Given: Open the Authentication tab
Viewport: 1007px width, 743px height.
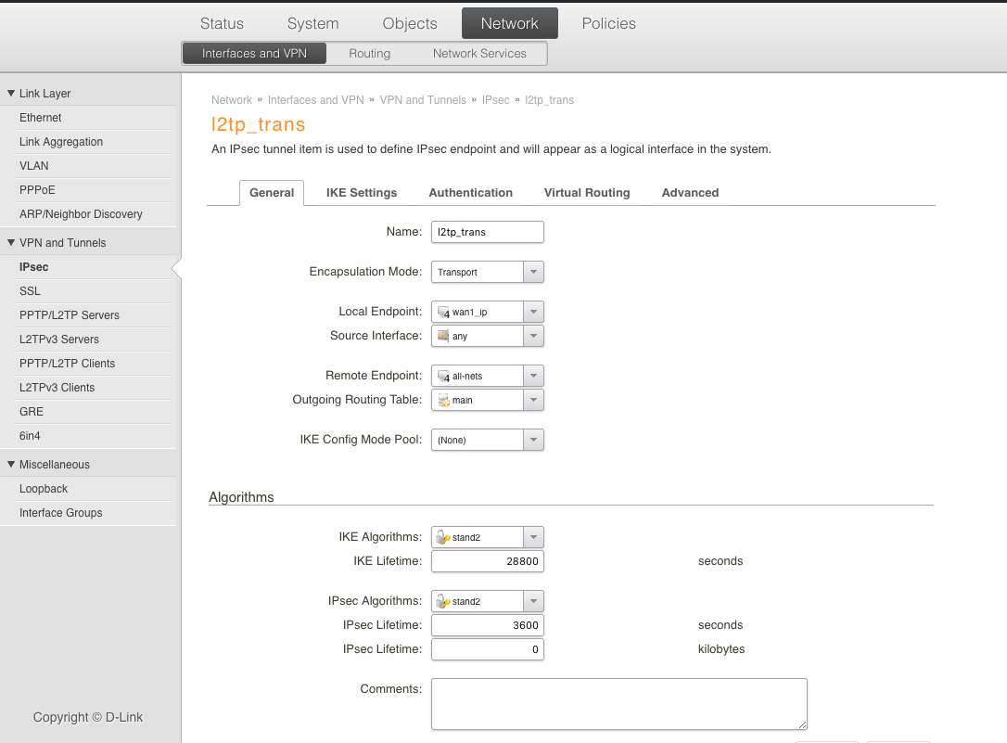Looking at the screenshot, I should point(470,193).
